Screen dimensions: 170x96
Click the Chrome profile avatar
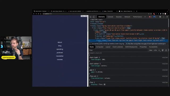point(165,14)
